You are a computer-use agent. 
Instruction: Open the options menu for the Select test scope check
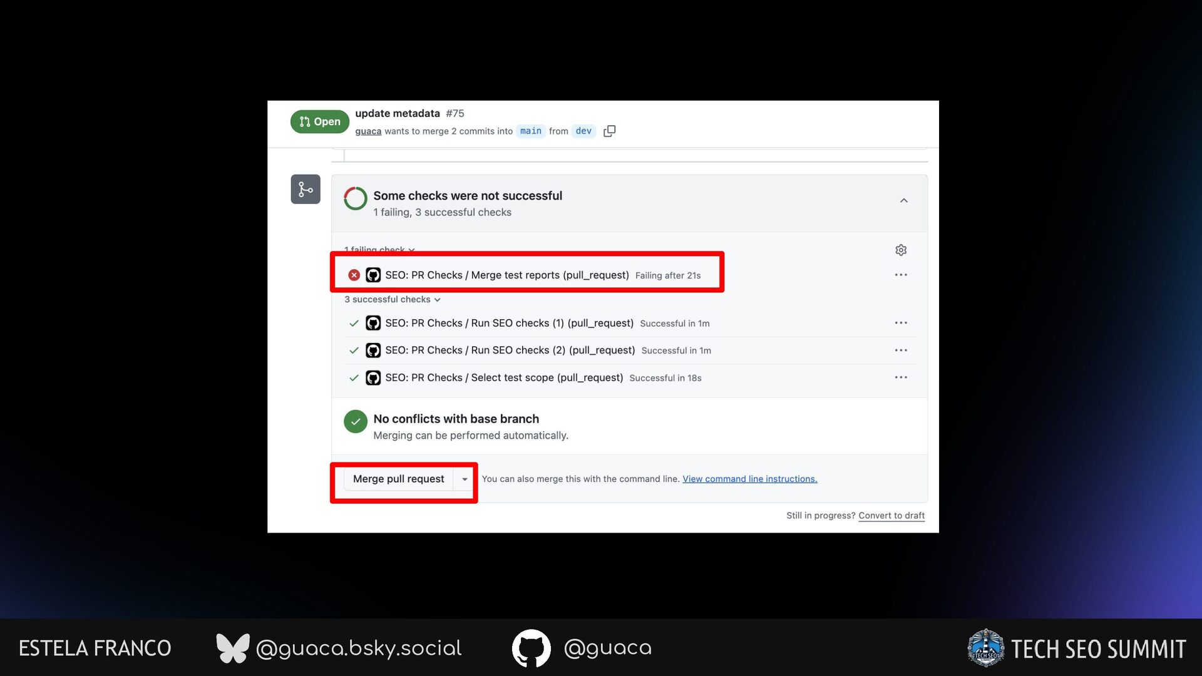click(x=900, y=377)
